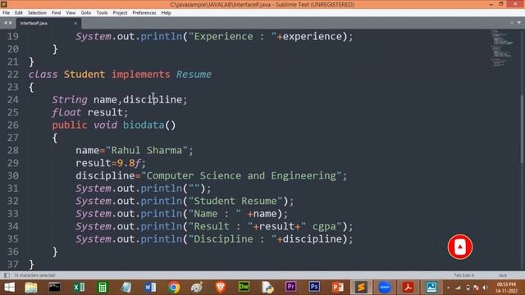Screen dimensions: 525x295
Task: Open the network signal tray icon
Action: [x=458, y=288]
